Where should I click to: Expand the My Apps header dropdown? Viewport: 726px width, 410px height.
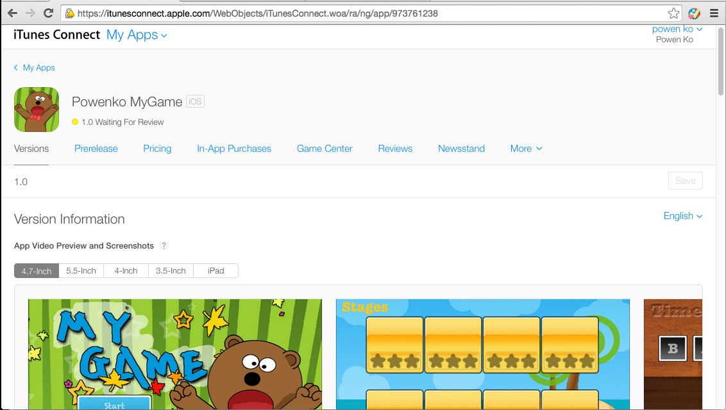(x=137, y=35)
